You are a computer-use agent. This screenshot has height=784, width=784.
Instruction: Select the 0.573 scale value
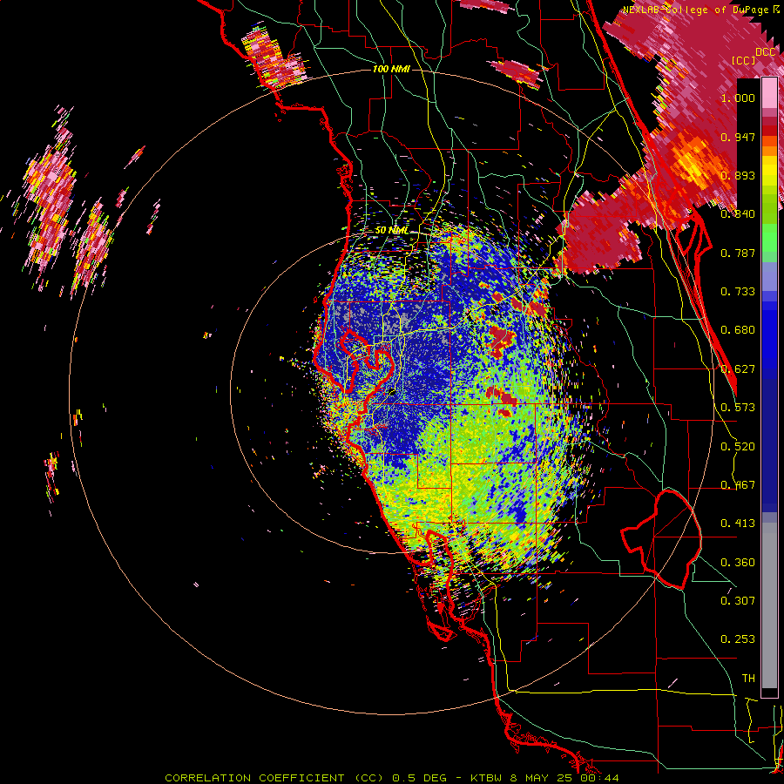pyautogui.click(x=738, y=408)
